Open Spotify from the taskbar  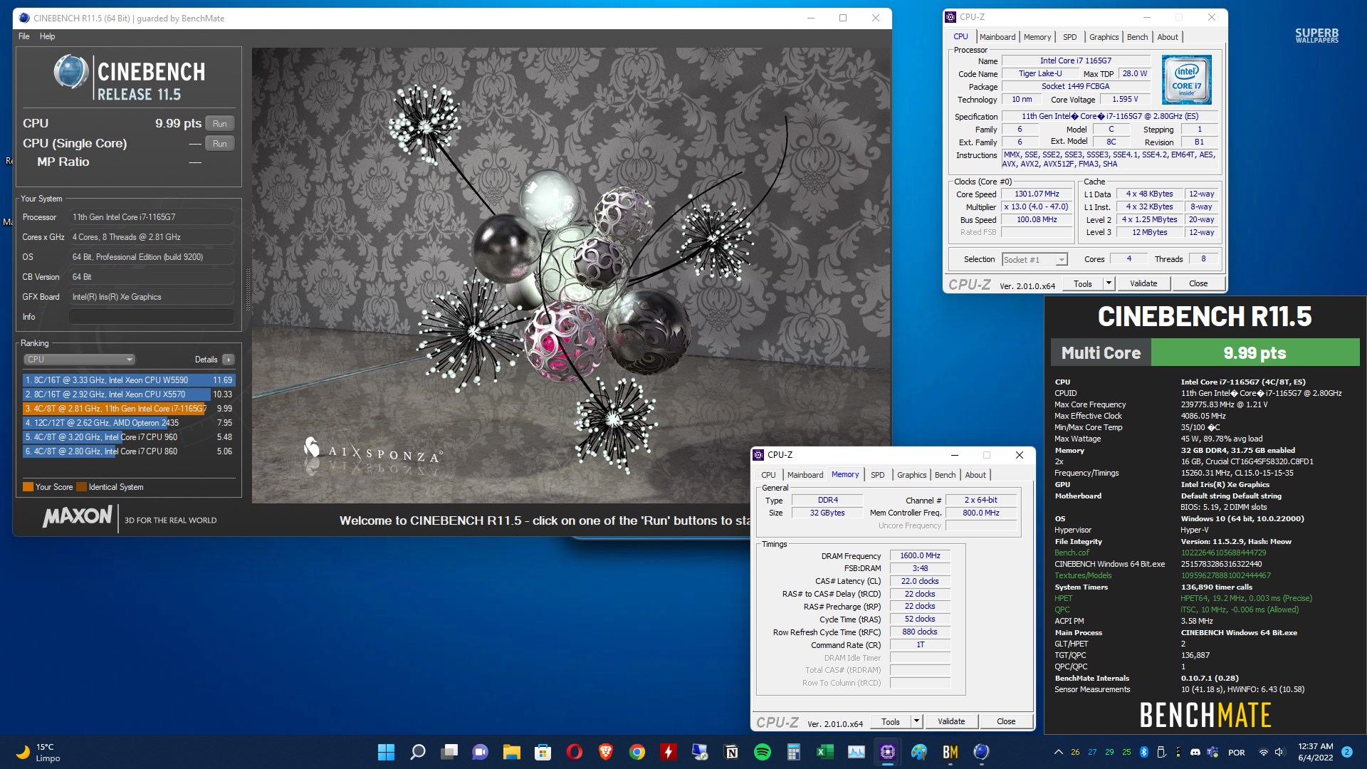point(763,752)
